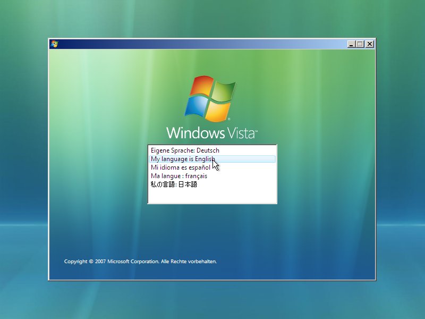Maximize the Vista setup window
This screenshot has width=425, height=319.
pyautogui.click(x=360, y=44)
